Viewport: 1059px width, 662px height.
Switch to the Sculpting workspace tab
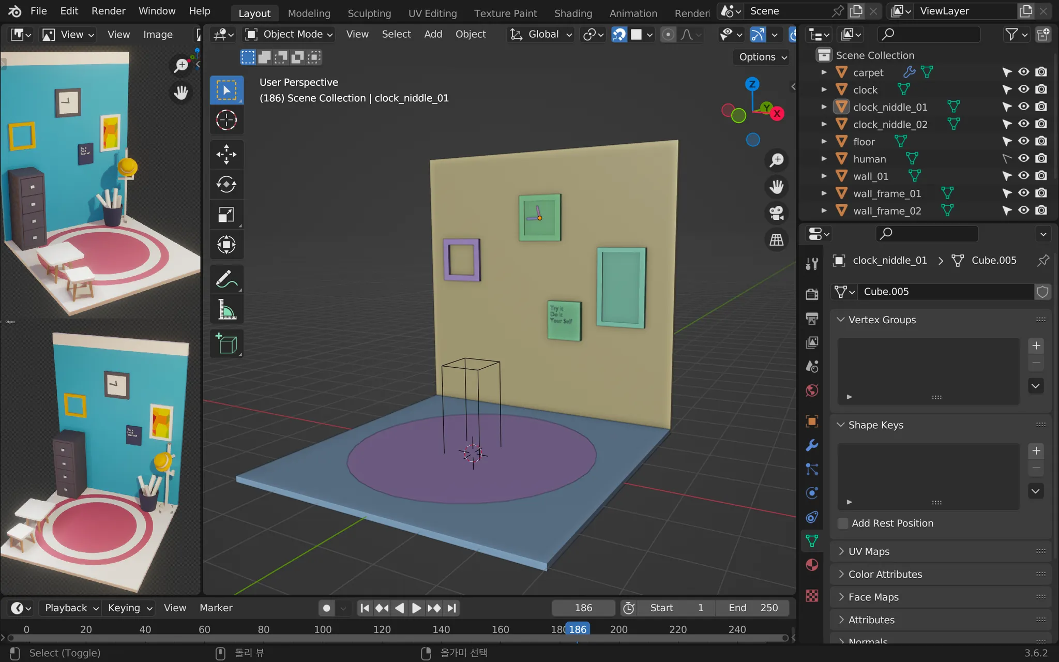(369, 13)
